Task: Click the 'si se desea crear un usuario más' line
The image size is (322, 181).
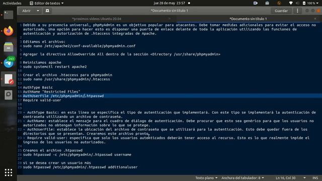Action: (x=57, y=163)
